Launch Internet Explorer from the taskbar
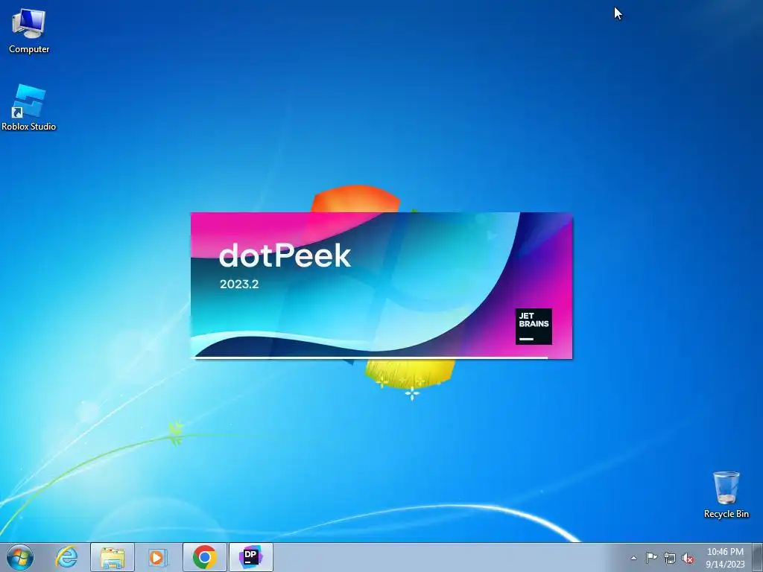 coord(66,557)
